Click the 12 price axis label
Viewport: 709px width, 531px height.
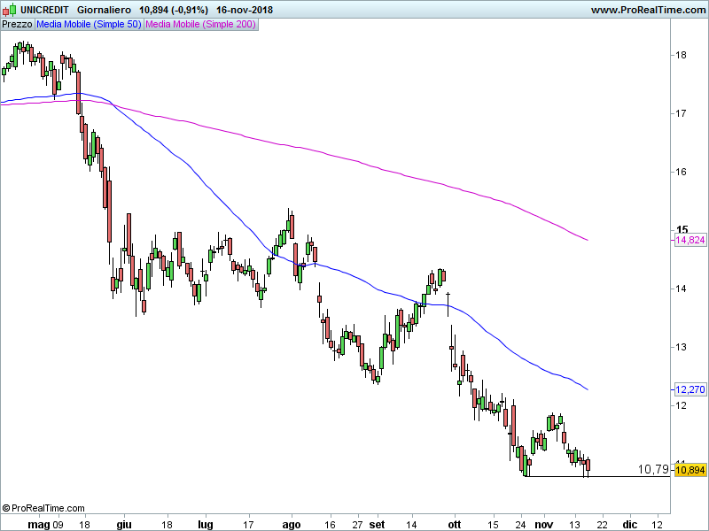[681, 405]
